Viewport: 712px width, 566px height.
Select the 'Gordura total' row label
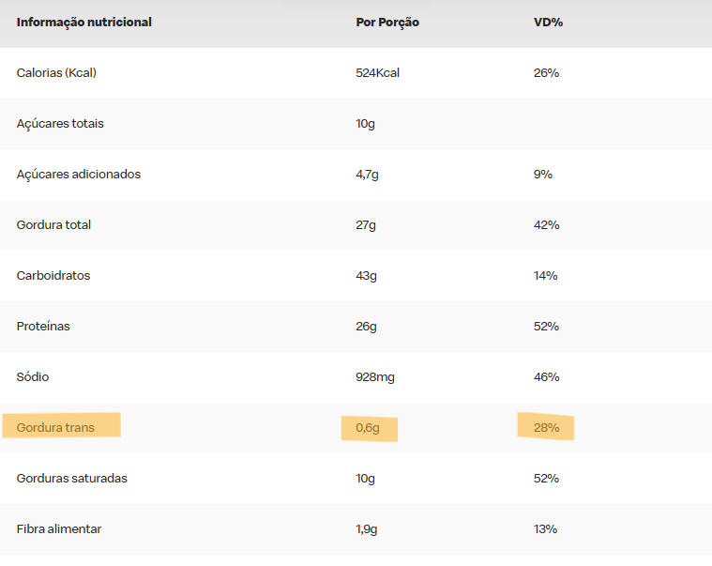click(53, 225)
